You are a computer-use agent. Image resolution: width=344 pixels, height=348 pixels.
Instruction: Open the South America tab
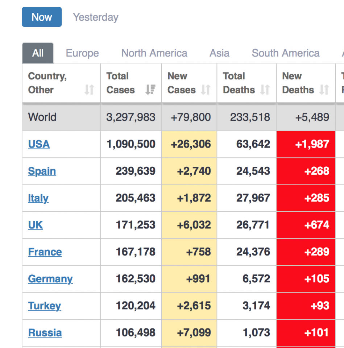click(286, 53)
